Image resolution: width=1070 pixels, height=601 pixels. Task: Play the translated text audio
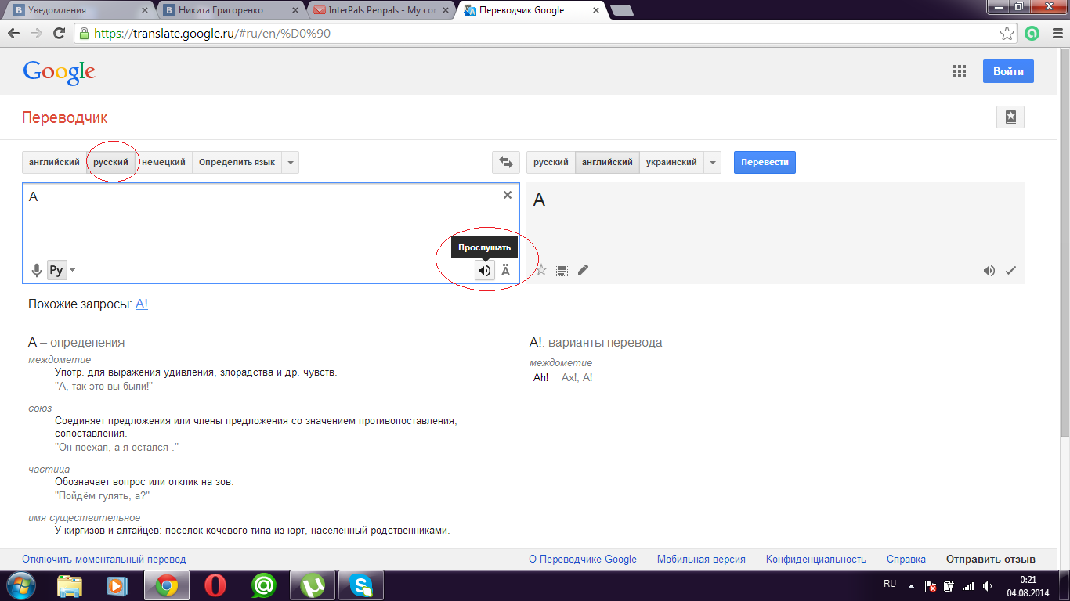point(989,271)
